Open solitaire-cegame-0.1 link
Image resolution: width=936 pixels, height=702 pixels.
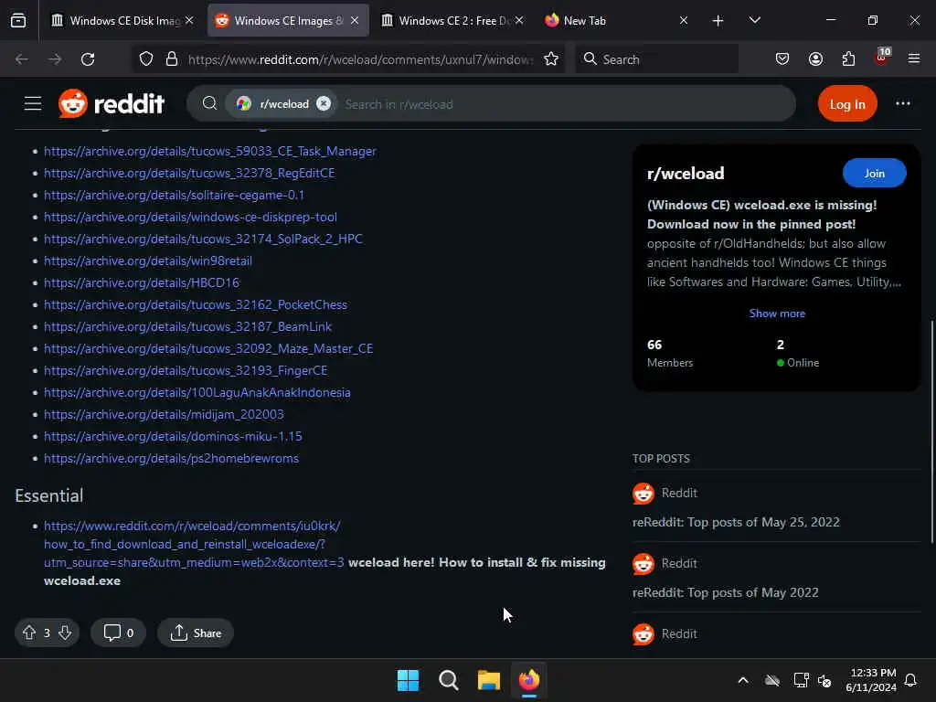click(174, 196)
